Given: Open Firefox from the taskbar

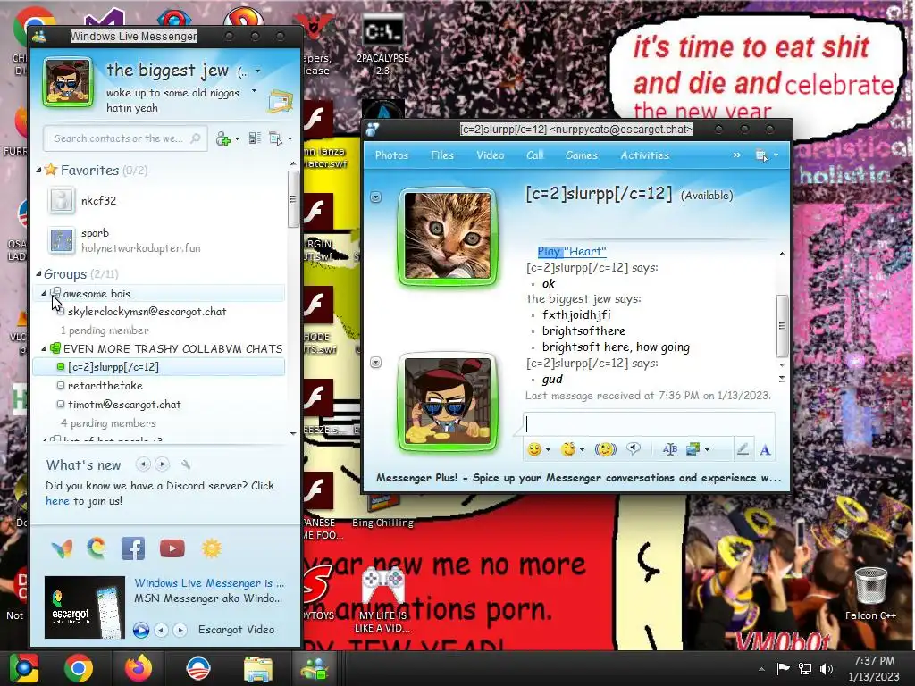Looking at the screenshot, I should pyautogui.click(x=139, y=668).
